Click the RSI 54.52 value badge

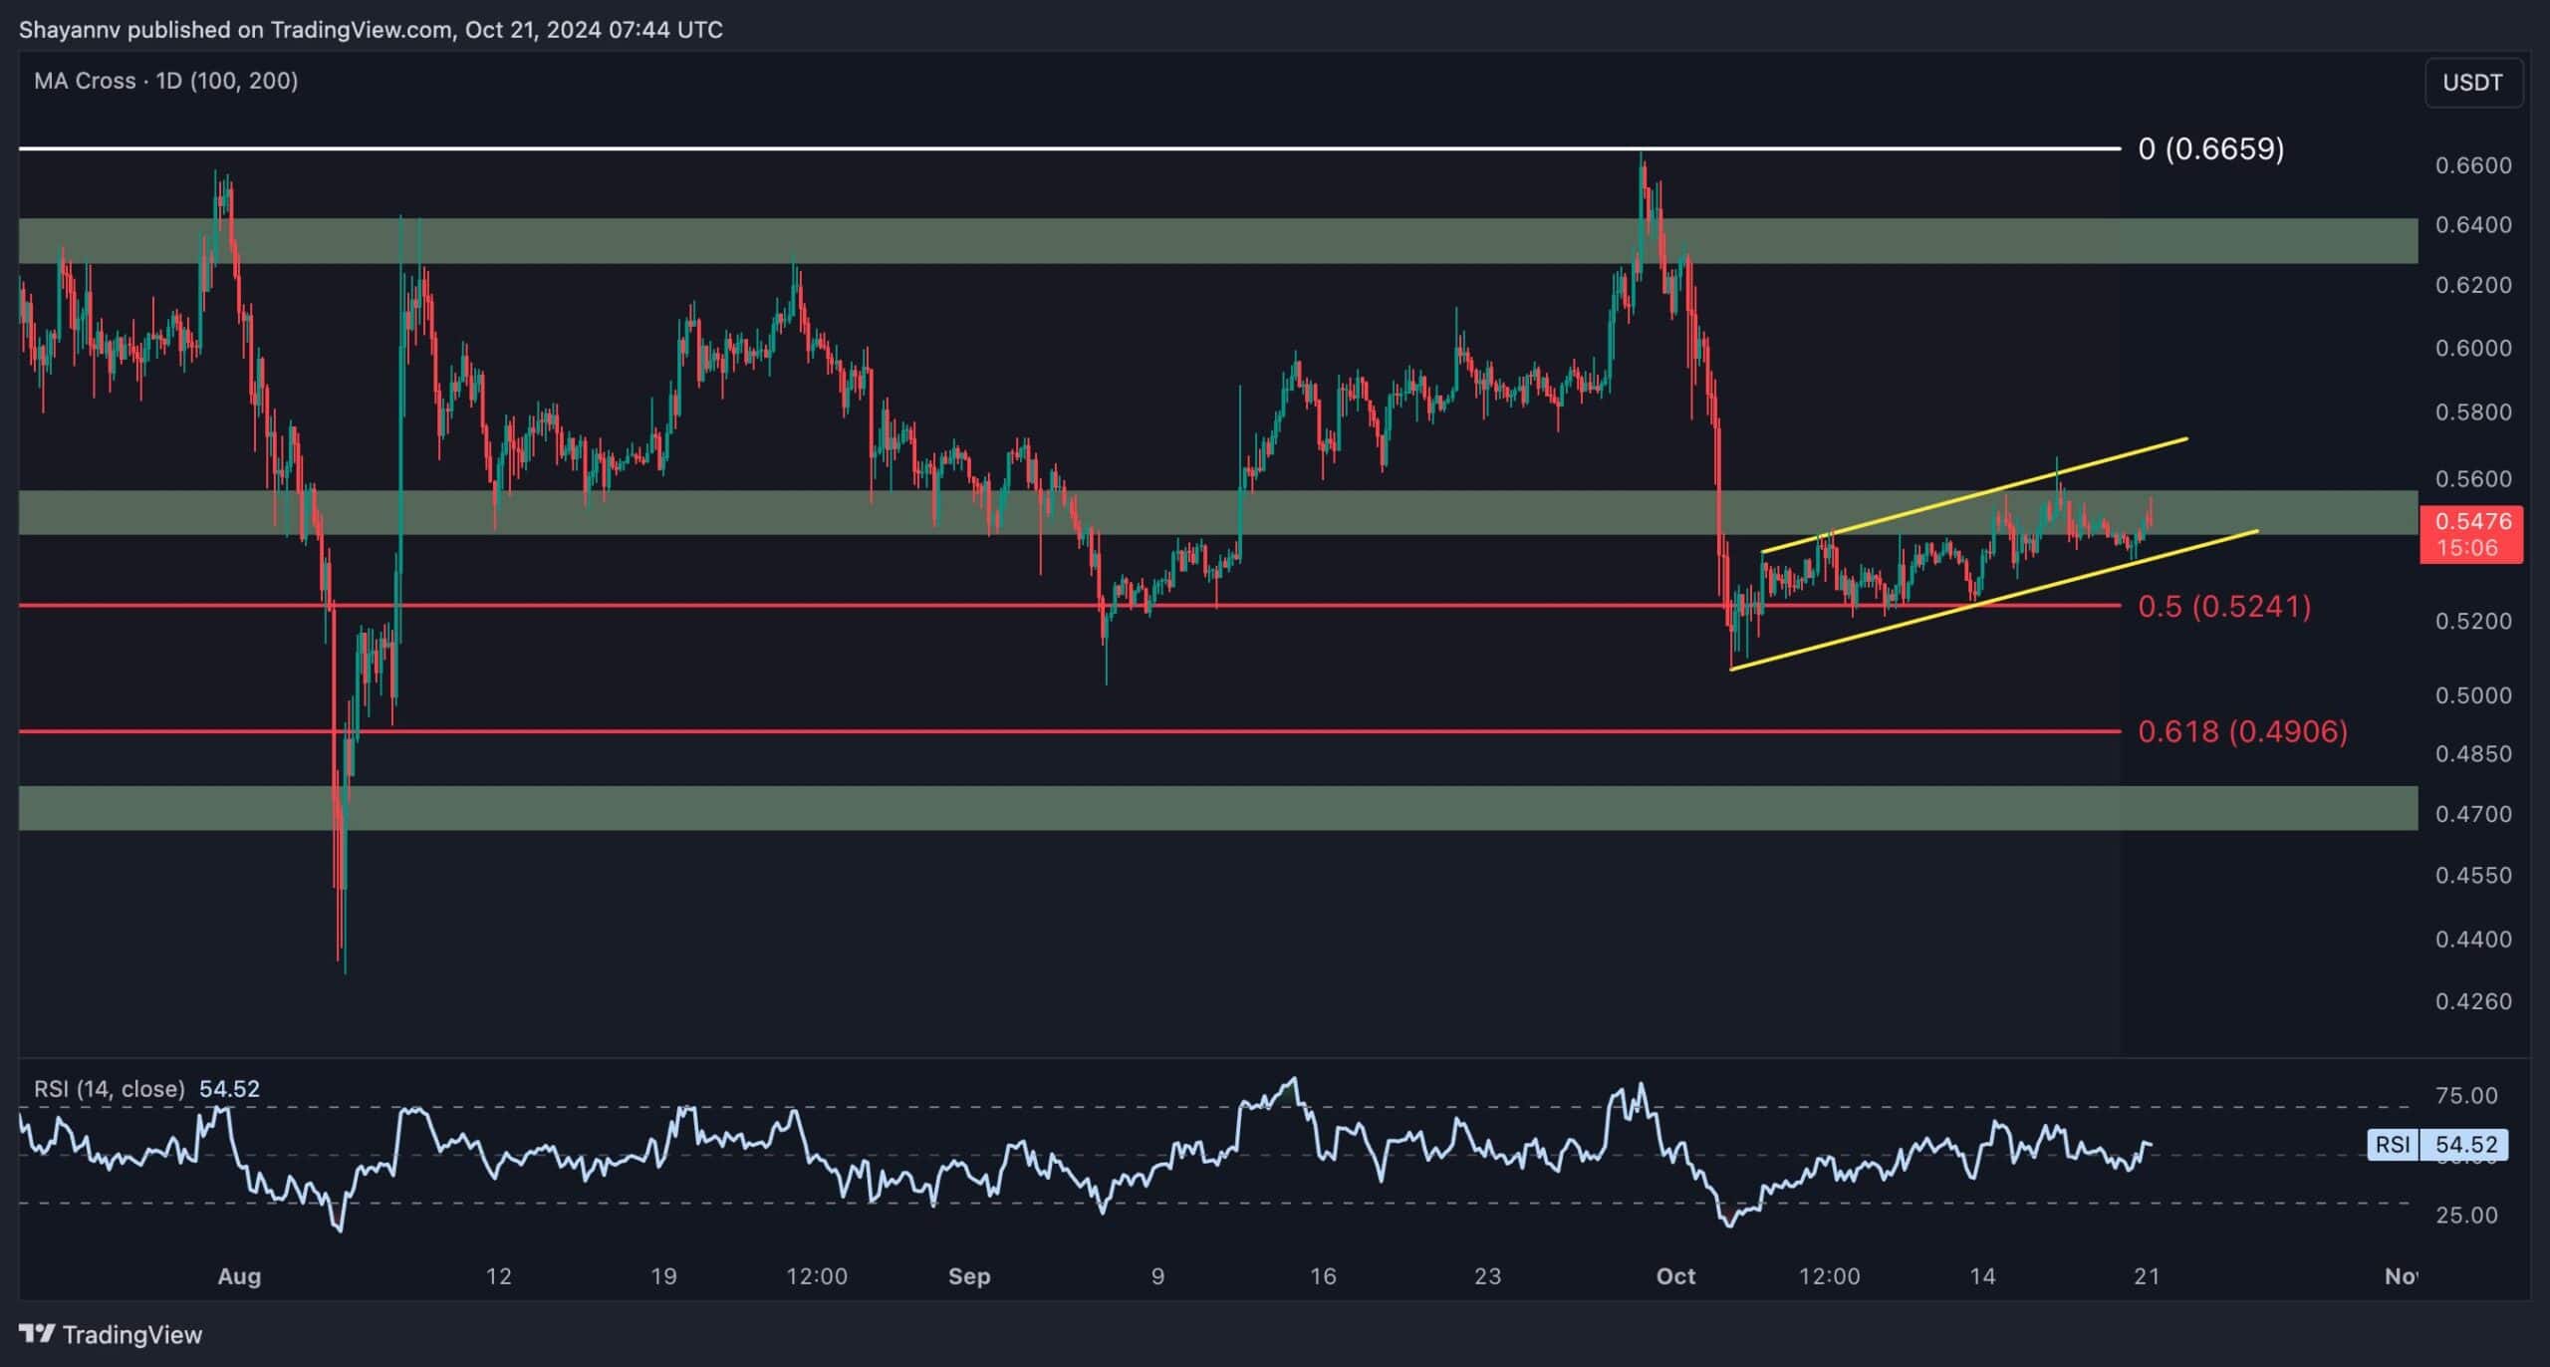pos(2437,1145)
